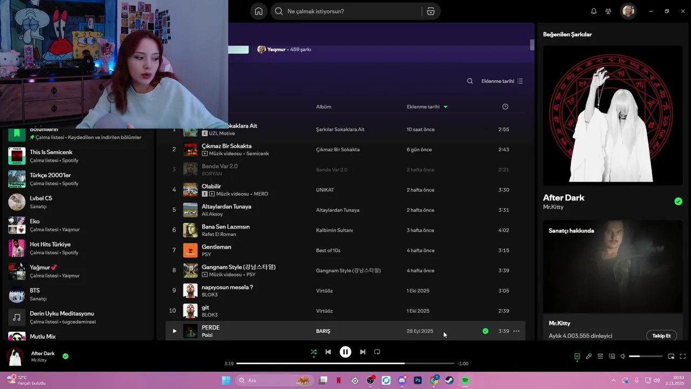Sort by duration clock icon column

tap(505, 107)
